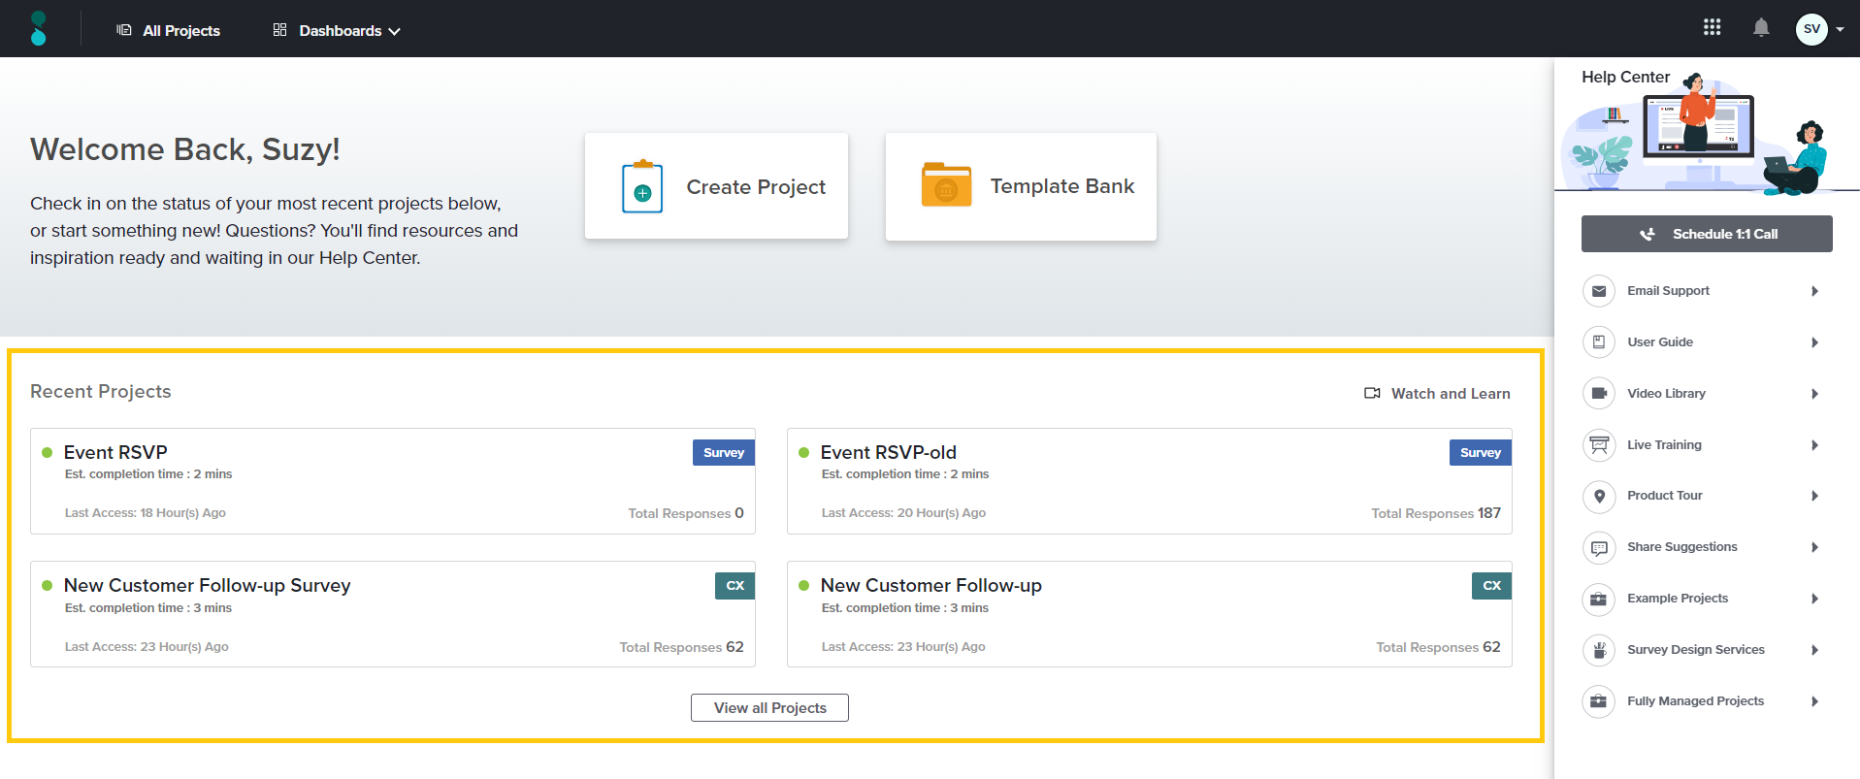Click the app logo in top bar
1860x779 pixels.
pos(38,29)
